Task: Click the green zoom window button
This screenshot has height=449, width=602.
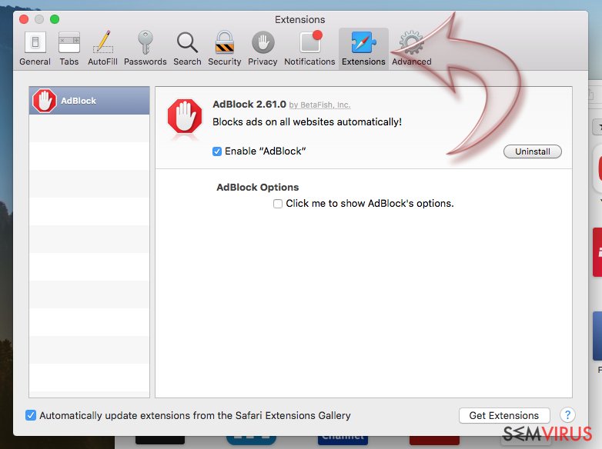Action: click(55, 19)
